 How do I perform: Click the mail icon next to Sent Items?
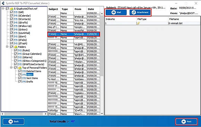coord(24,78)
